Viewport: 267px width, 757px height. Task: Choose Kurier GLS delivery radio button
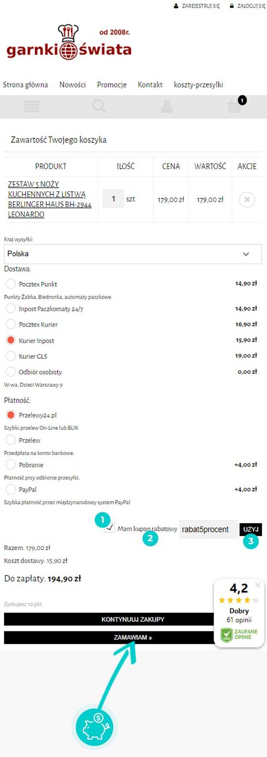[11, 356]
